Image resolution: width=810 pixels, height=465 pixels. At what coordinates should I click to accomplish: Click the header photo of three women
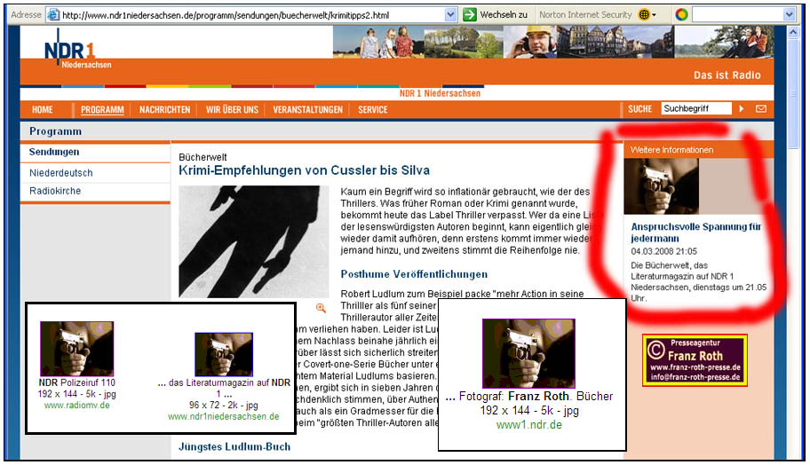[378, 43]
